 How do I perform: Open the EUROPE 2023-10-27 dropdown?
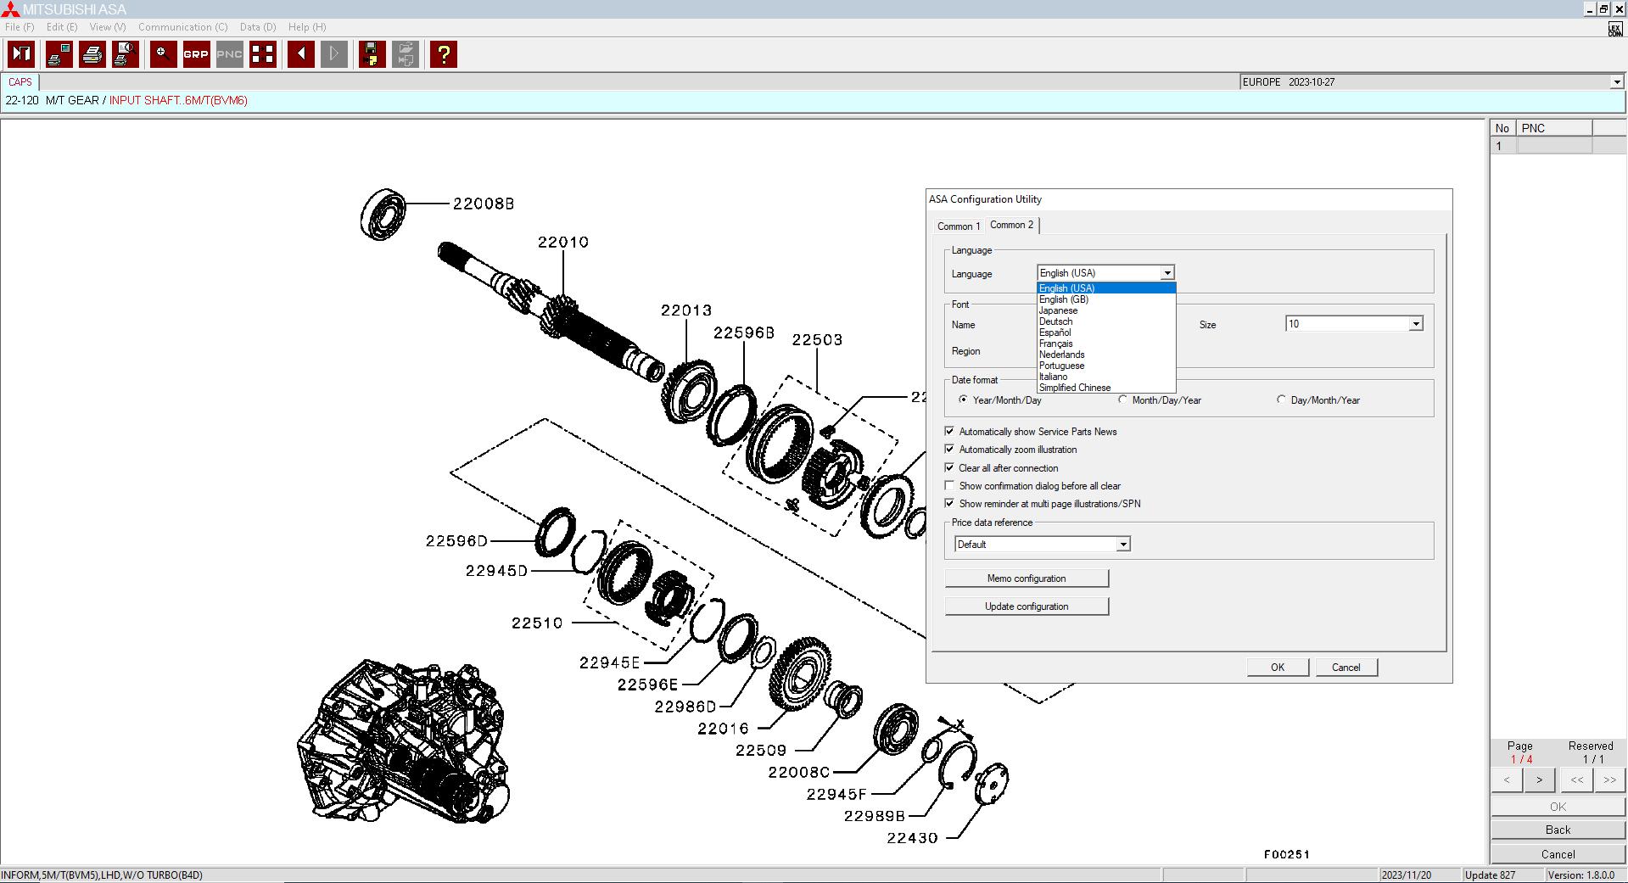(1616, 82)
